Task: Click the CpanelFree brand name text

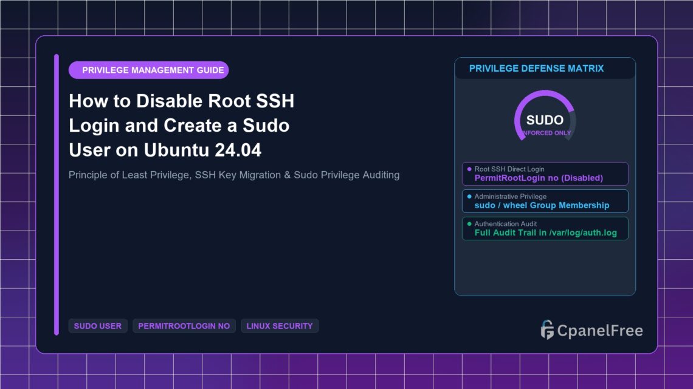Action: click(x=600, y=330)
